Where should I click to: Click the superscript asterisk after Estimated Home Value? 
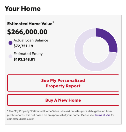(x=53, y=22)
